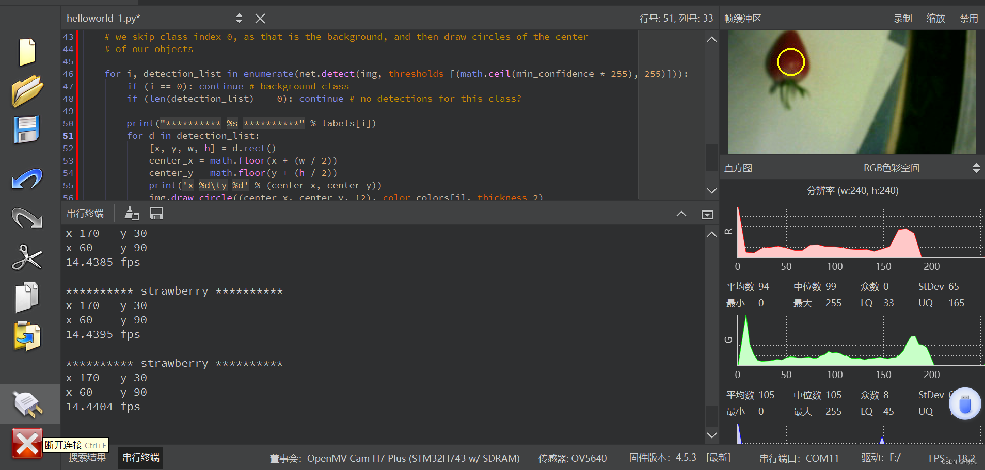
Task: Click the frame buffer strawberry image
Action: tap(852, 92)
